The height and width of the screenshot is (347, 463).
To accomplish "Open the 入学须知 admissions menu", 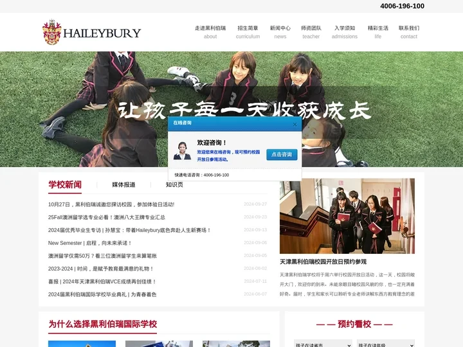I will [345, 32].
